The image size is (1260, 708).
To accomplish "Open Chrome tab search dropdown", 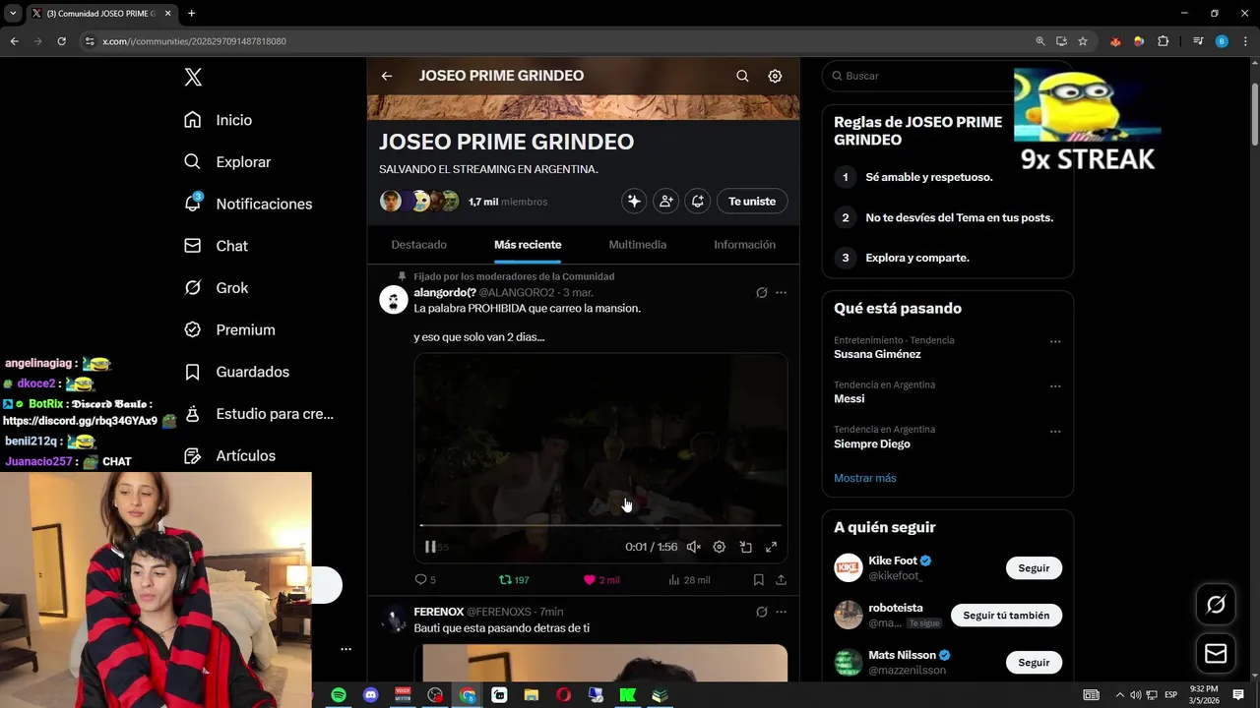I will coord(13,14).
